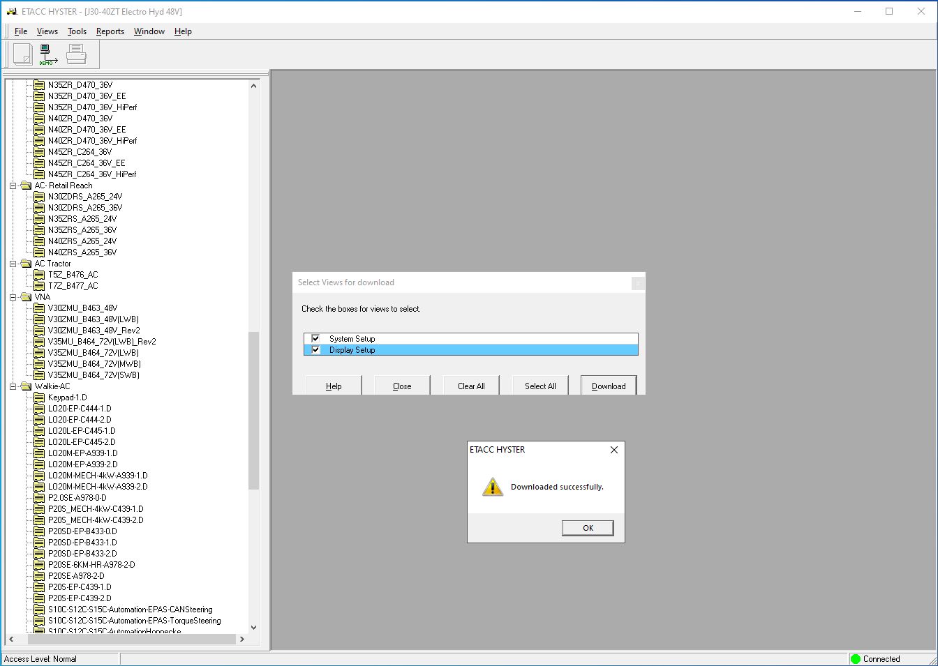The height and width of the screenshot is (666, 938).
Task: Click the Access Level: Normal status text
Action: pos(40,659)
